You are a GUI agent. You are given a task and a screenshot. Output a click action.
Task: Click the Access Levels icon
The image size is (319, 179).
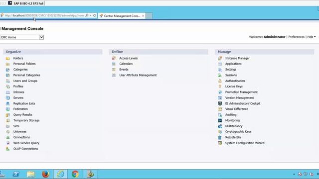114,59
